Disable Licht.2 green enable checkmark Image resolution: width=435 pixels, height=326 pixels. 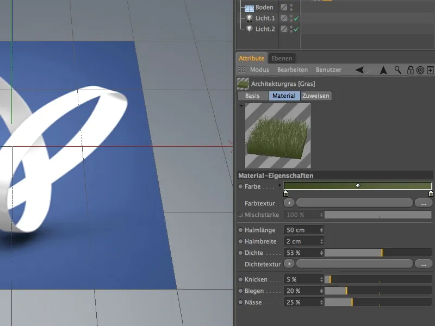point(296,29)
